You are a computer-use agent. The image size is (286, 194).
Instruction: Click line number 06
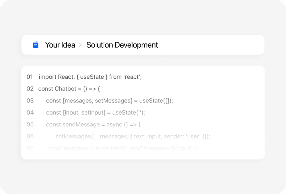30,136
